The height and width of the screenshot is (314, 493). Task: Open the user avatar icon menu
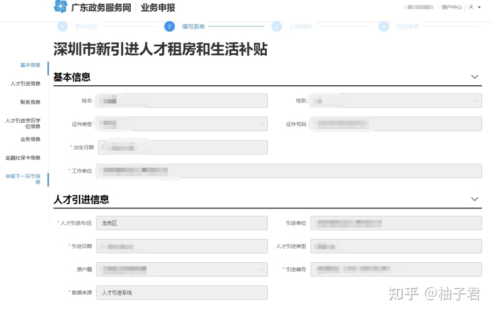click(471, 7)
